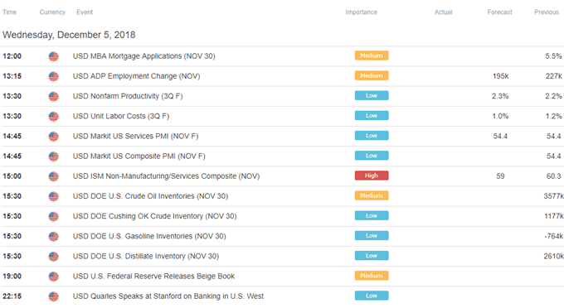The height and width of the screenshot is (308, 564).
Task: Open USD Markit US Services PMI event
Action: point(135,137)
